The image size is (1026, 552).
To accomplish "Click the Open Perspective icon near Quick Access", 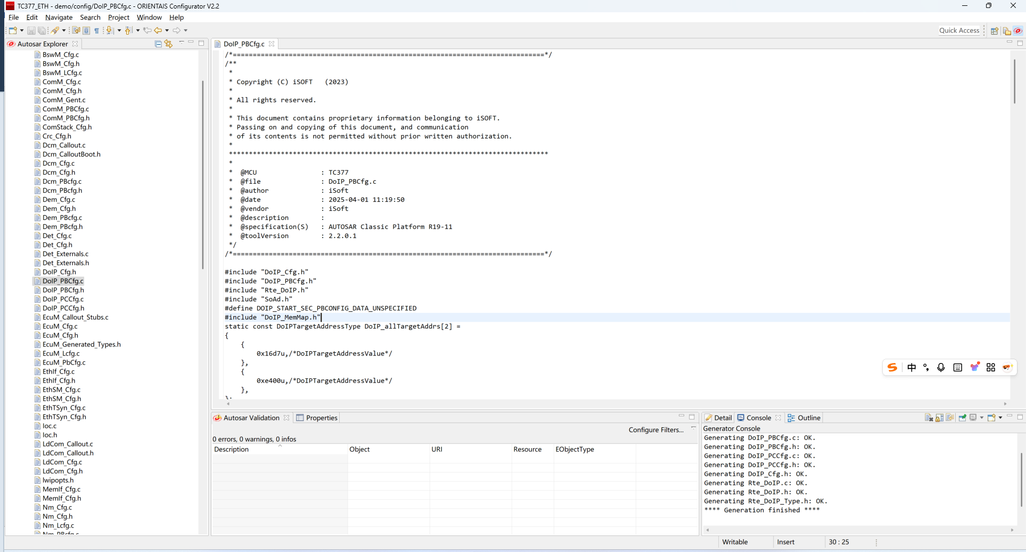I will (994, 31).
